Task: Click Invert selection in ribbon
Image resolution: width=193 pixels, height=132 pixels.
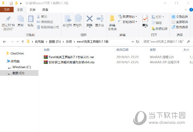Action: click(180, 27)
